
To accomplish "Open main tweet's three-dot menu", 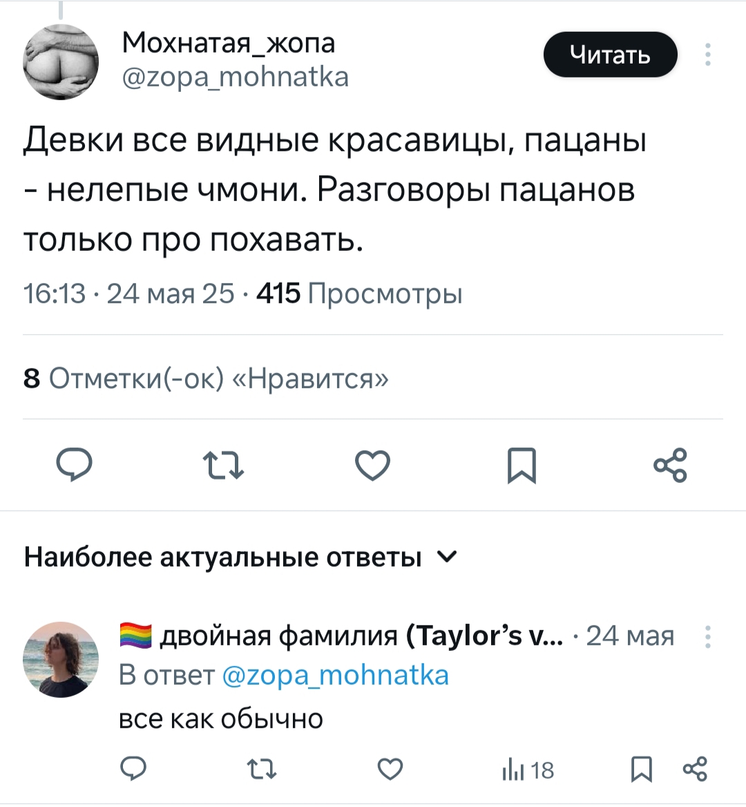I will click(707, 55).
